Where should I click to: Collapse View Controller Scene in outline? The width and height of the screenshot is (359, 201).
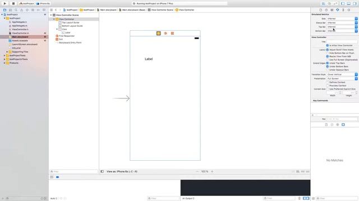pos(51,15)
